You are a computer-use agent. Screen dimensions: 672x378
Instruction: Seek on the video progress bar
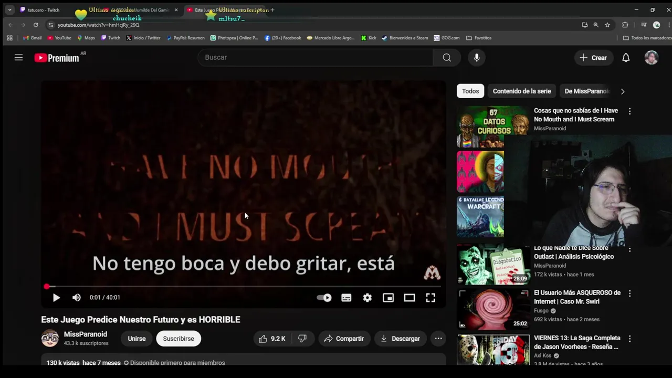(244, 287)
